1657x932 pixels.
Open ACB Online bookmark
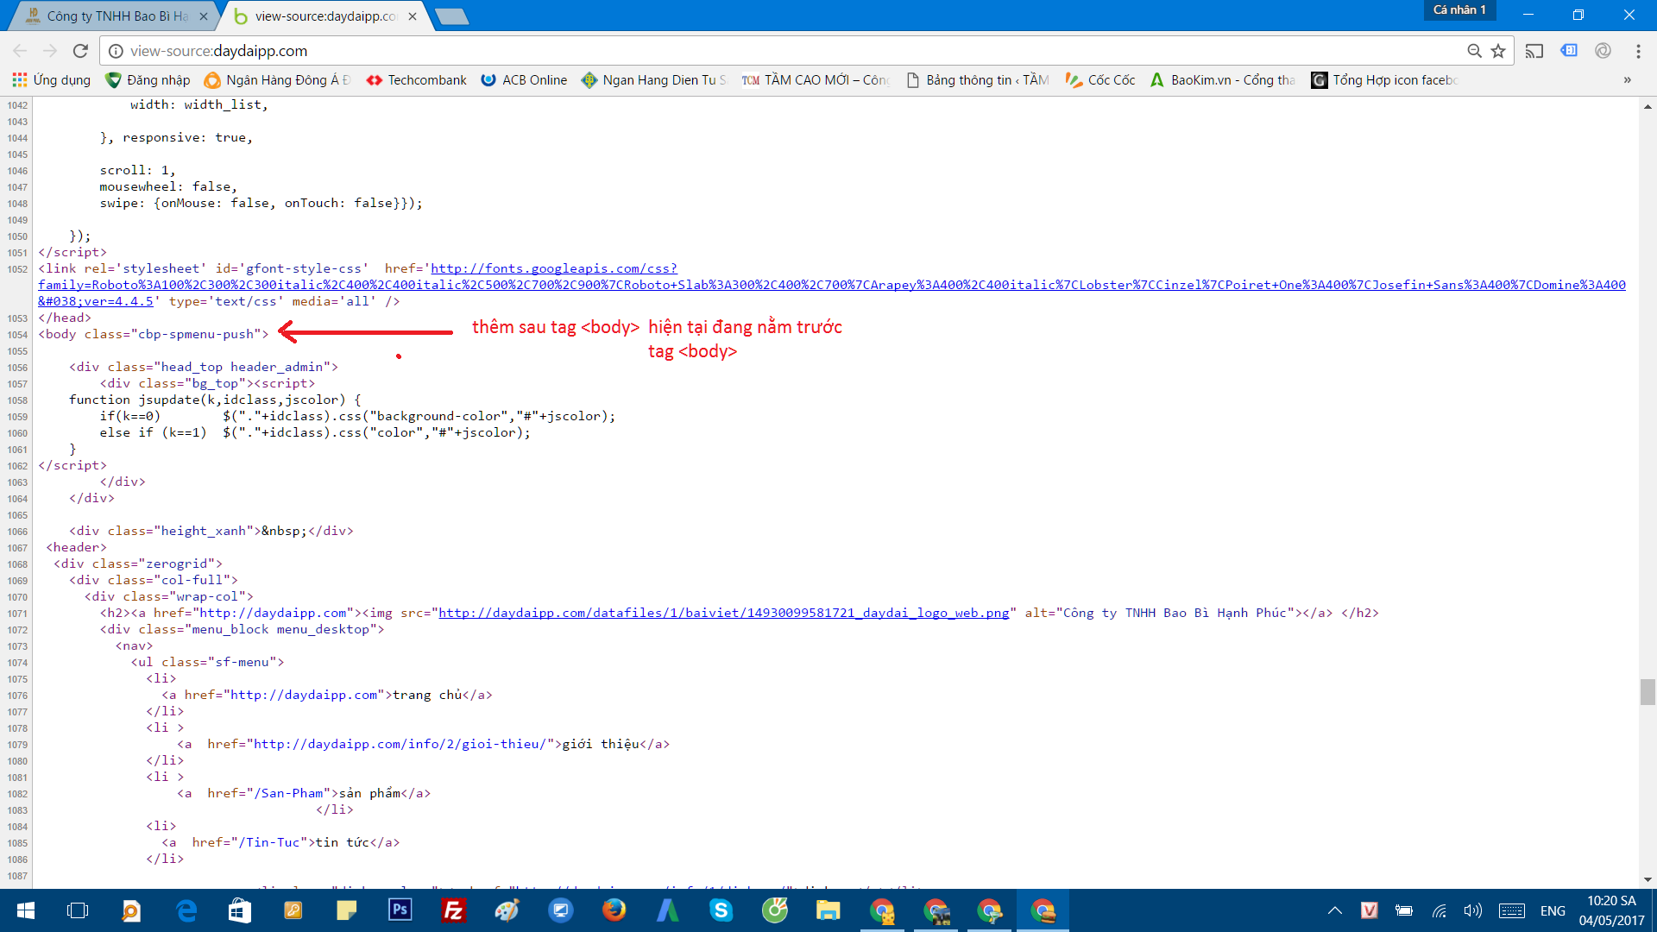(x=524, y=80)
